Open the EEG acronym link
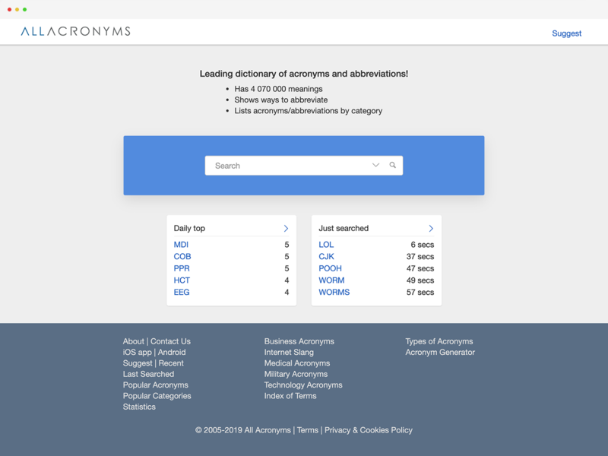 click(182, 293)
